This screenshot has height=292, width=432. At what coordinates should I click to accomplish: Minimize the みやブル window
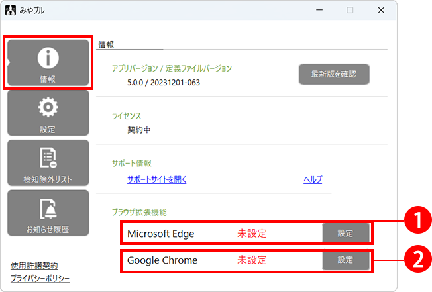(x=319, y=11)
